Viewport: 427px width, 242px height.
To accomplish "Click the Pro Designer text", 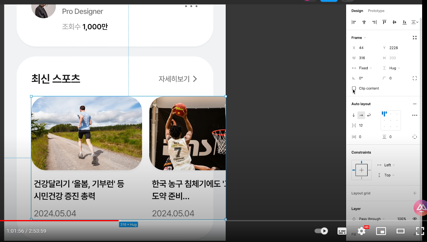I will pyautogui.click(x=83, y=11).
